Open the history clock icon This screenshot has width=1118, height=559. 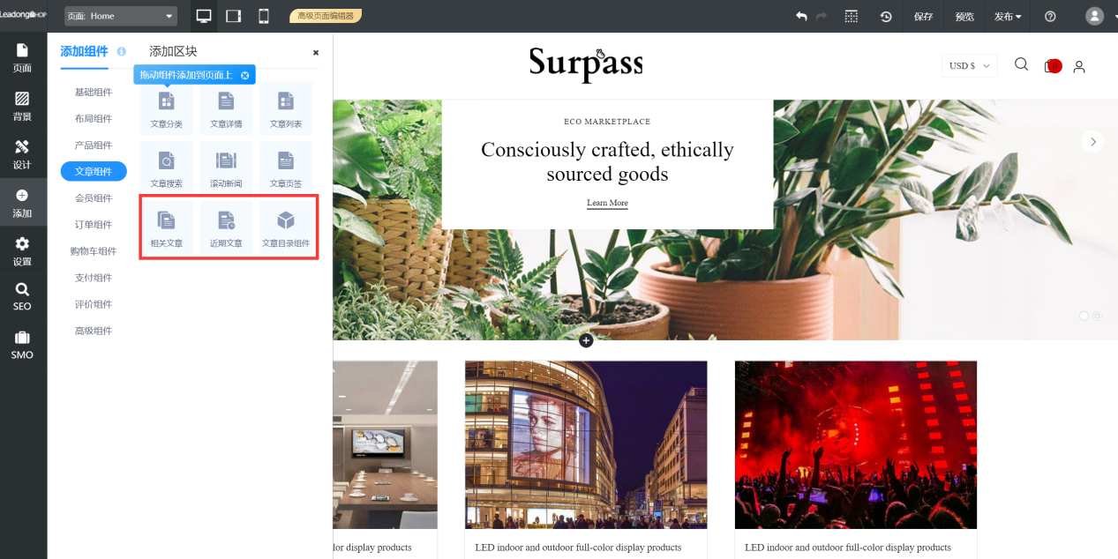[x=885, y=16]
